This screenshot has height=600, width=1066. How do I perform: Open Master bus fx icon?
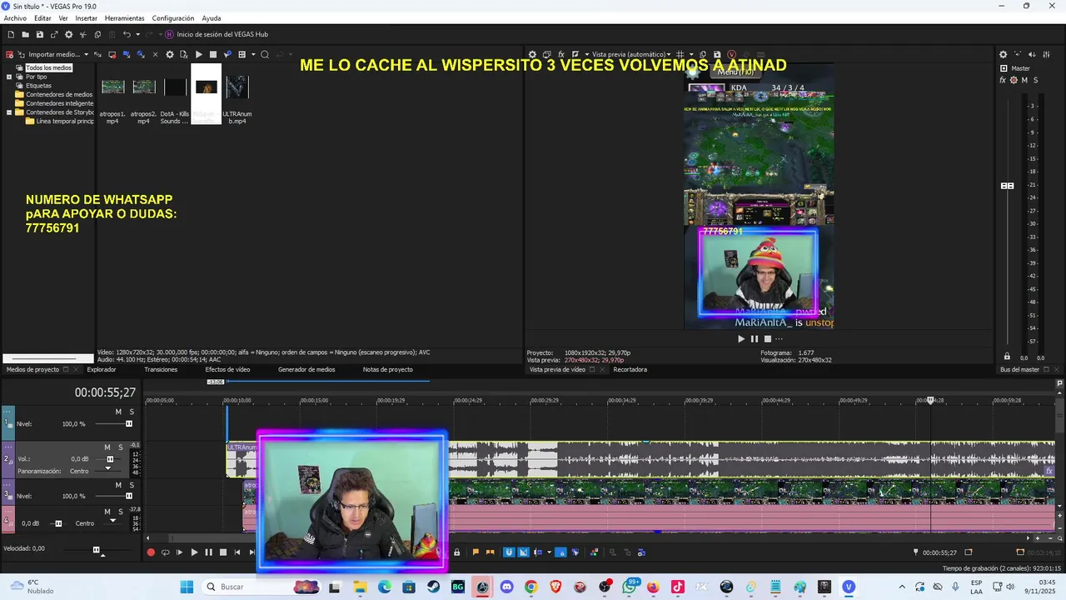(x=1003, y=80)
